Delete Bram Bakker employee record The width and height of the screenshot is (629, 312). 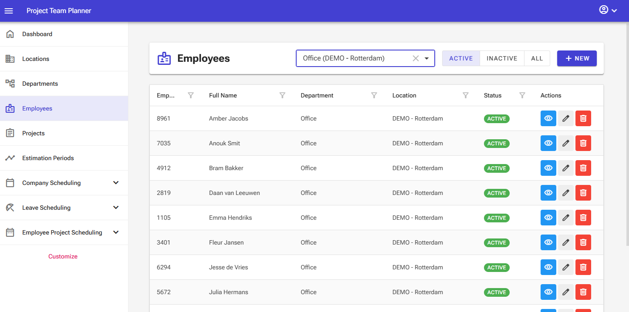coord(583,168)
